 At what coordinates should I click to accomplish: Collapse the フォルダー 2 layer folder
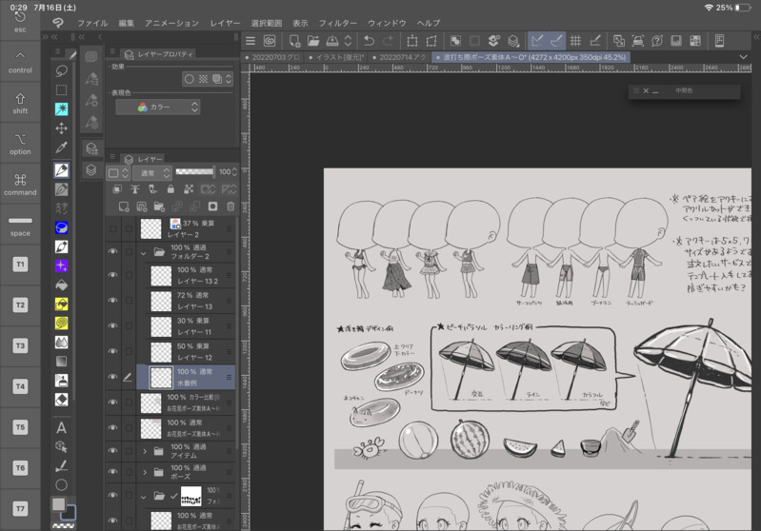(144, 253)
